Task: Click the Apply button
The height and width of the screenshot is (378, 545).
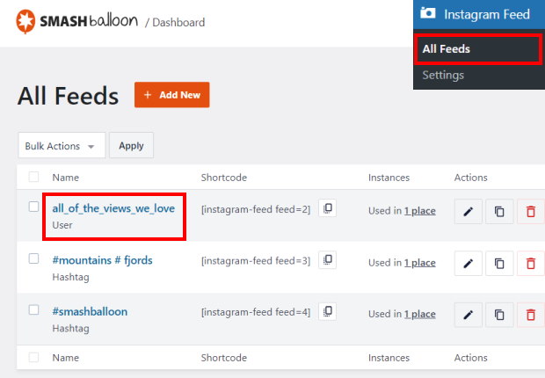Action: [131, 145]
